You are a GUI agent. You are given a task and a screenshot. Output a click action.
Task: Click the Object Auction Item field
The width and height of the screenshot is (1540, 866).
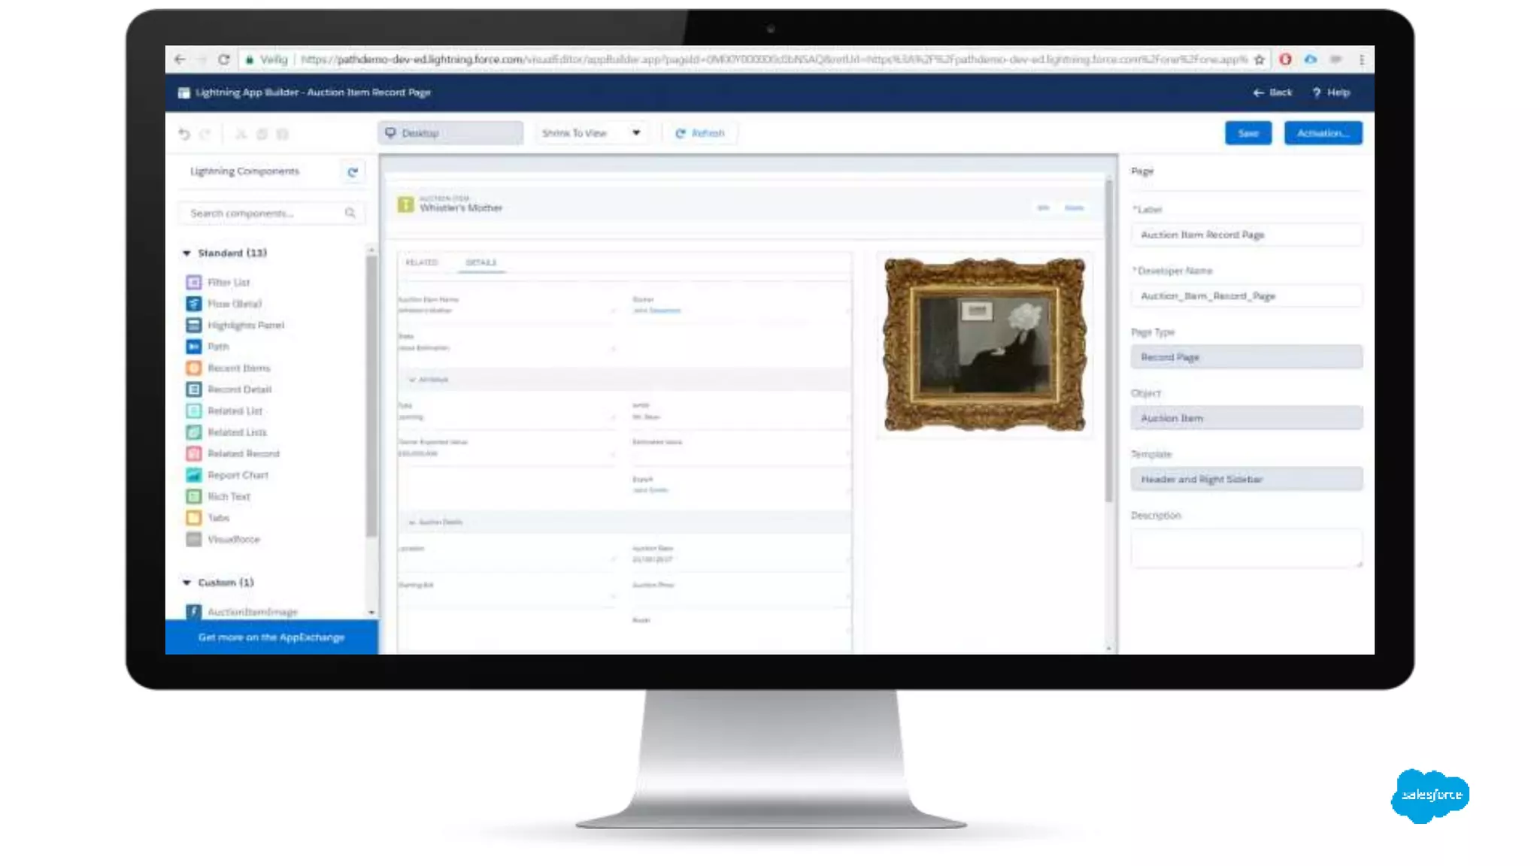click(1246, 418)
